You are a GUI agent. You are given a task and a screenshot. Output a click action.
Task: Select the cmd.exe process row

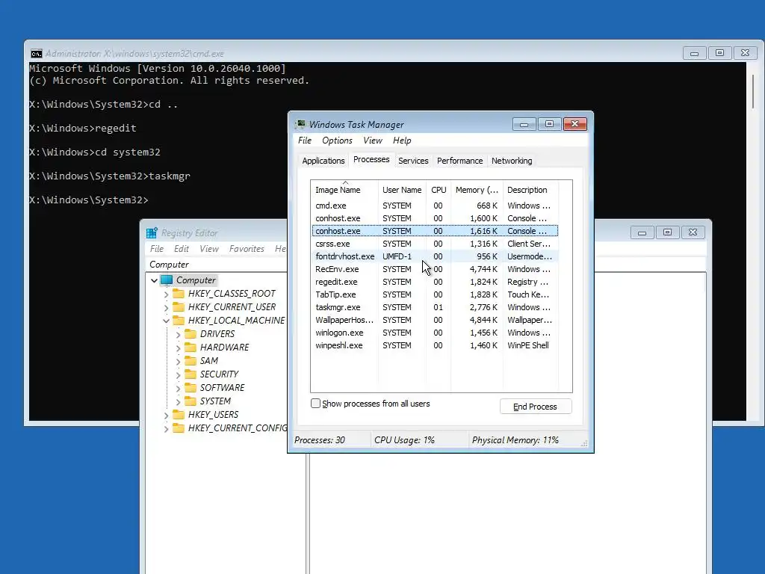pyautogui.click(x=435, y=206)
